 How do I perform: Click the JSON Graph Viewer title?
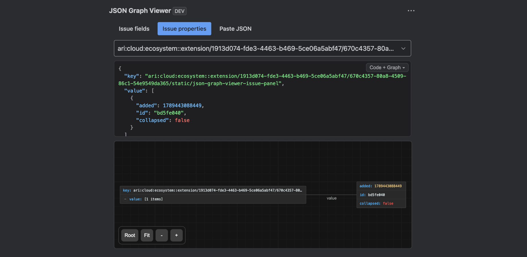140,11
